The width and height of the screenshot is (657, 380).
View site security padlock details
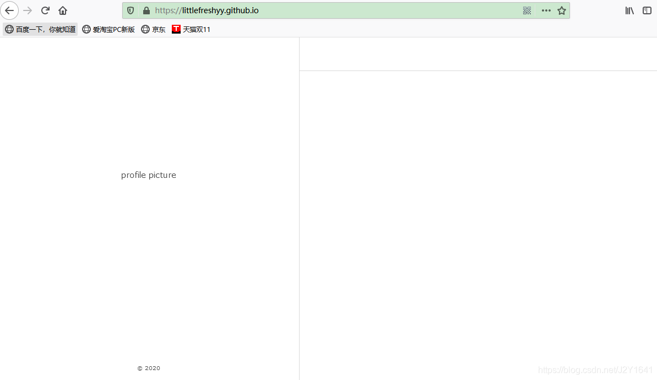[146, 10]
